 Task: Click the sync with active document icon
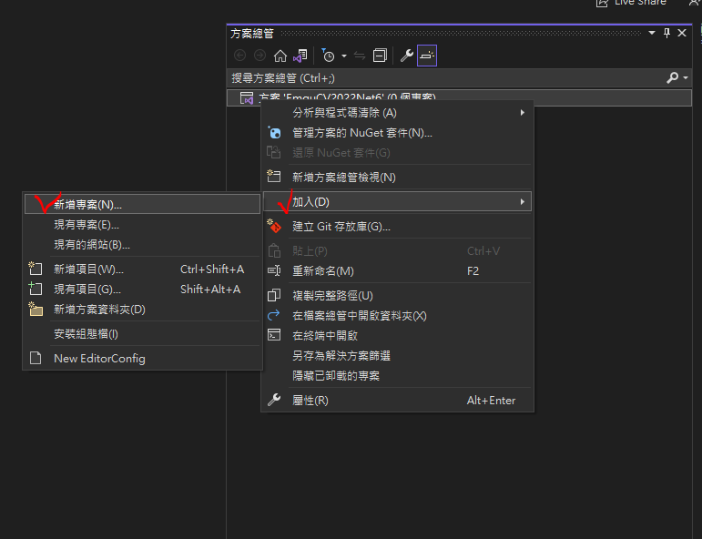[x=360, y=56]
